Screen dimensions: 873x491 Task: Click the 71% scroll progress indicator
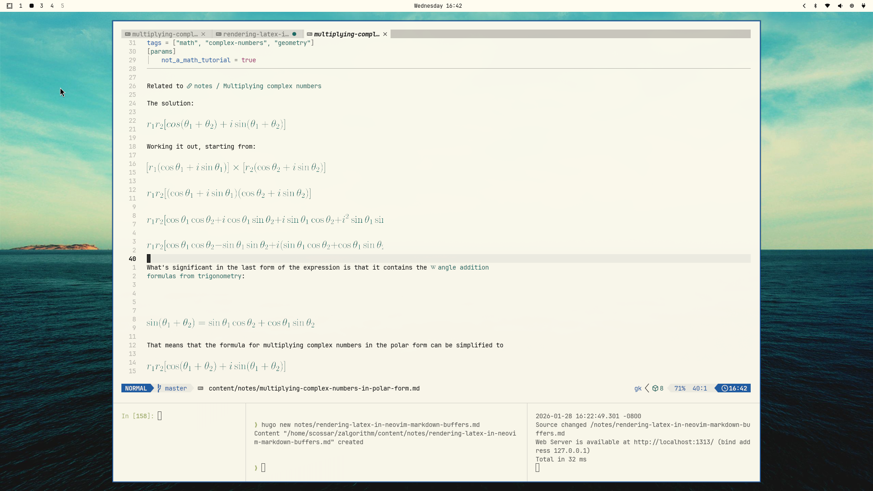click(x=680, y=388)
